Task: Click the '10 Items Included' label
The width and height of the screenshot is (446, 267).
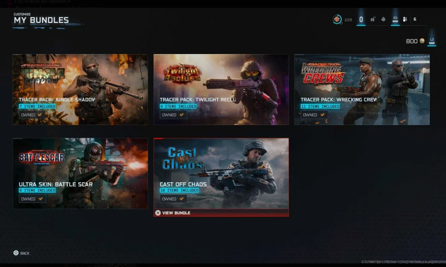Action: 179,190
